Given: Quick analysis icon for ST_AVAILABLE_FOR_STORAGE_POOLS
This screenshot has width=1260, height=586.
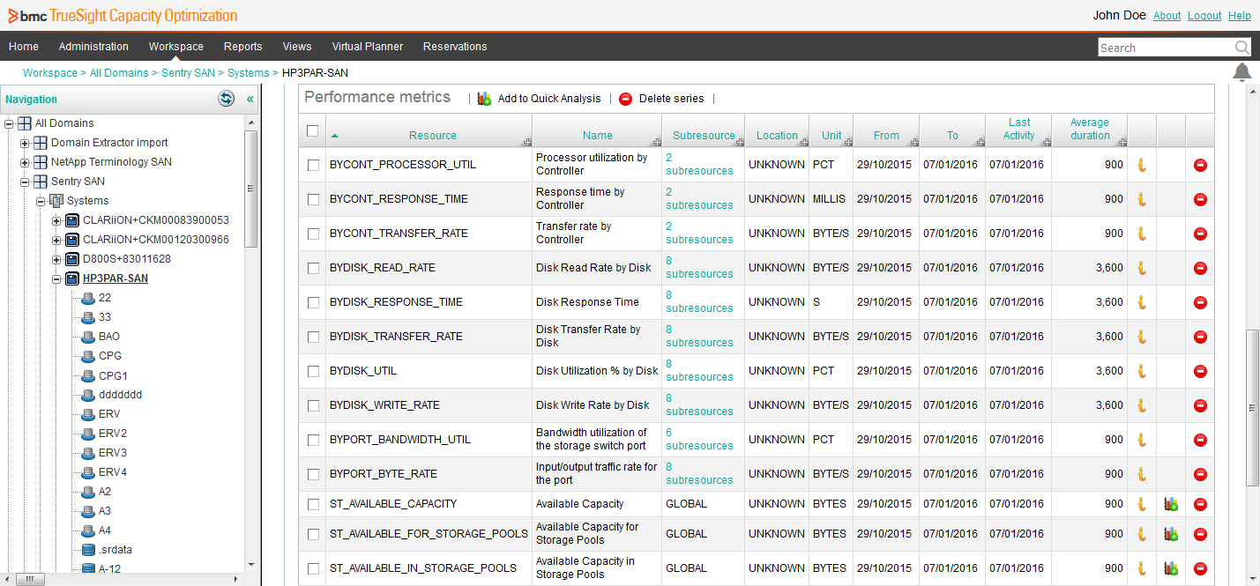Looking at the screenshot, I should [x=1171, y=534].
